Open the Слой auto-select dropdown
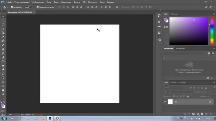216x121 pixels. (29, 7)
